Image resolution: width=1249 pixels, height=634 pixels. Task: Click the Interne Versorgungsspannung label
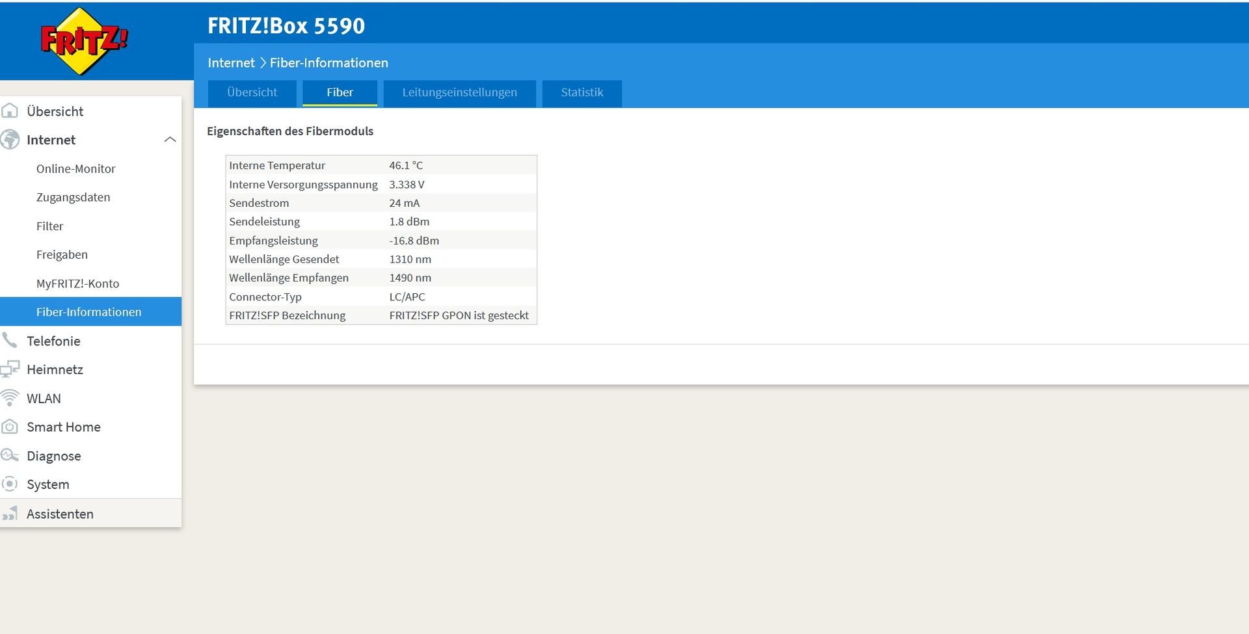point(303,185)
